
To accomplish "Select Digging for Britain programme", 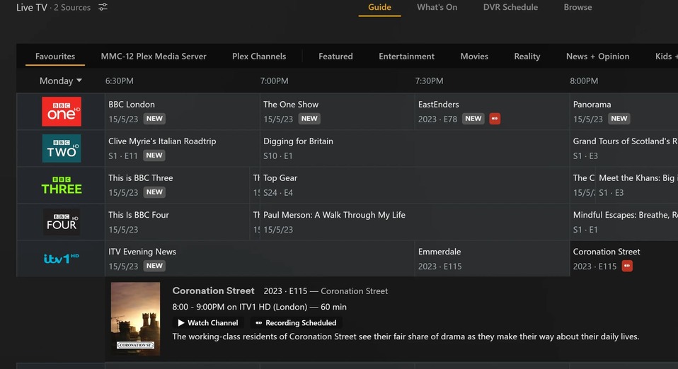I will coord(415,148).
